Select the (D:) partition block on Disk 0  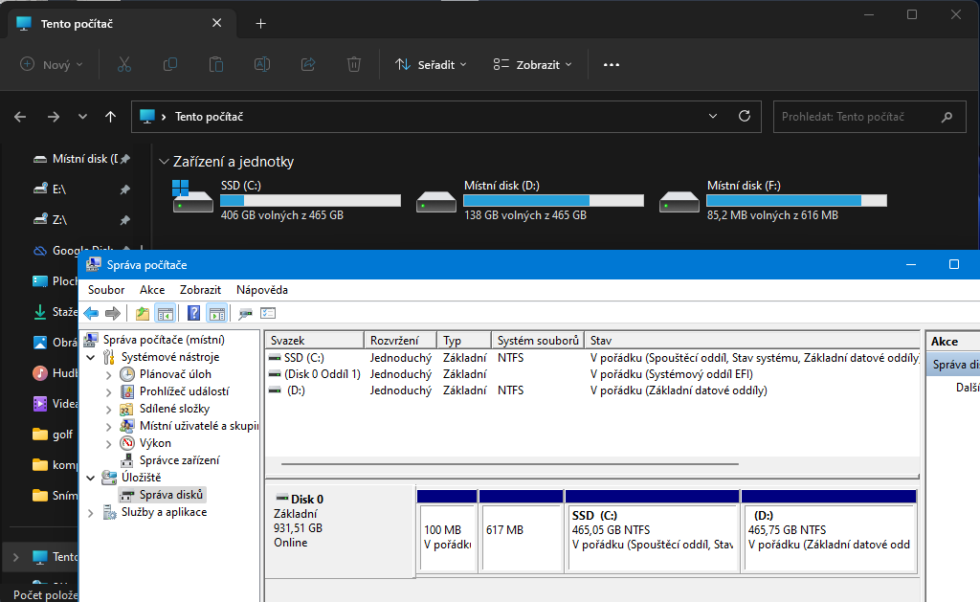pyautogui.click(x=828, y=536)
